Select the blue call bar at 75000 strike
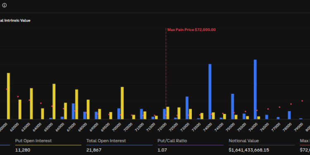Image resolution: width=310 pixels, height=155 pixels. tap(232, 106)
